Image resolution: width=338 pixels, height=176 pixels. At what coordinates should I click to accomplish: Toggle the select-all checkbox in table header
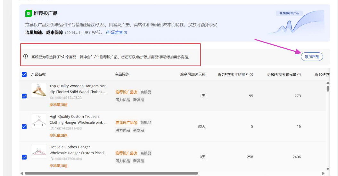(x=24, y=74)
